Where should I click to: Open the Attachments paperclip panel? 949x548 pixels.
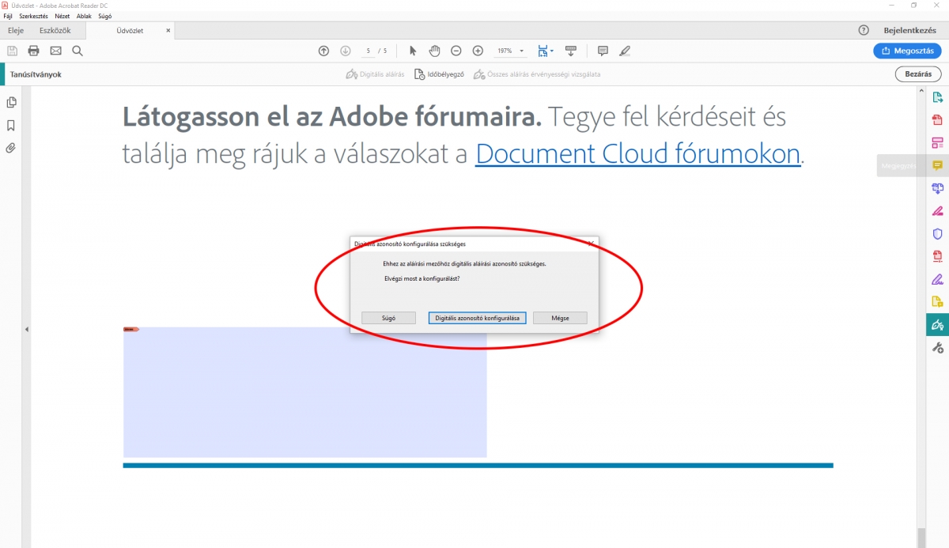[x=11, y=148]
